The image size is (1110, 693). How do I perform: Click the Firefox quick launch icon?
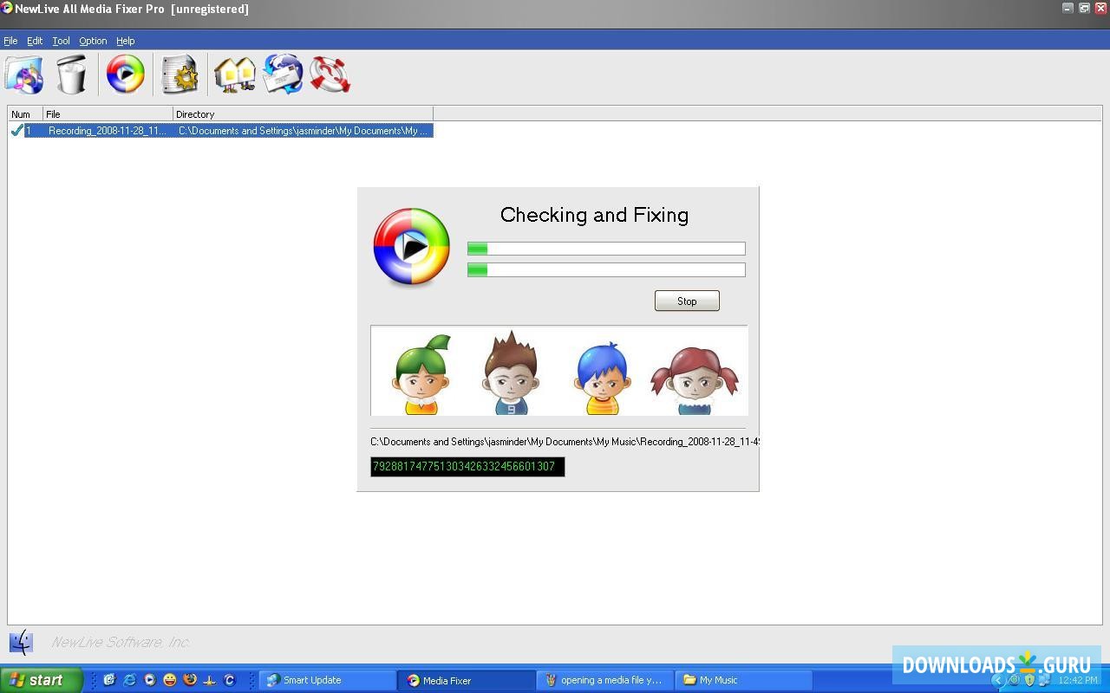pyautogui.click(x=190, y=680)
